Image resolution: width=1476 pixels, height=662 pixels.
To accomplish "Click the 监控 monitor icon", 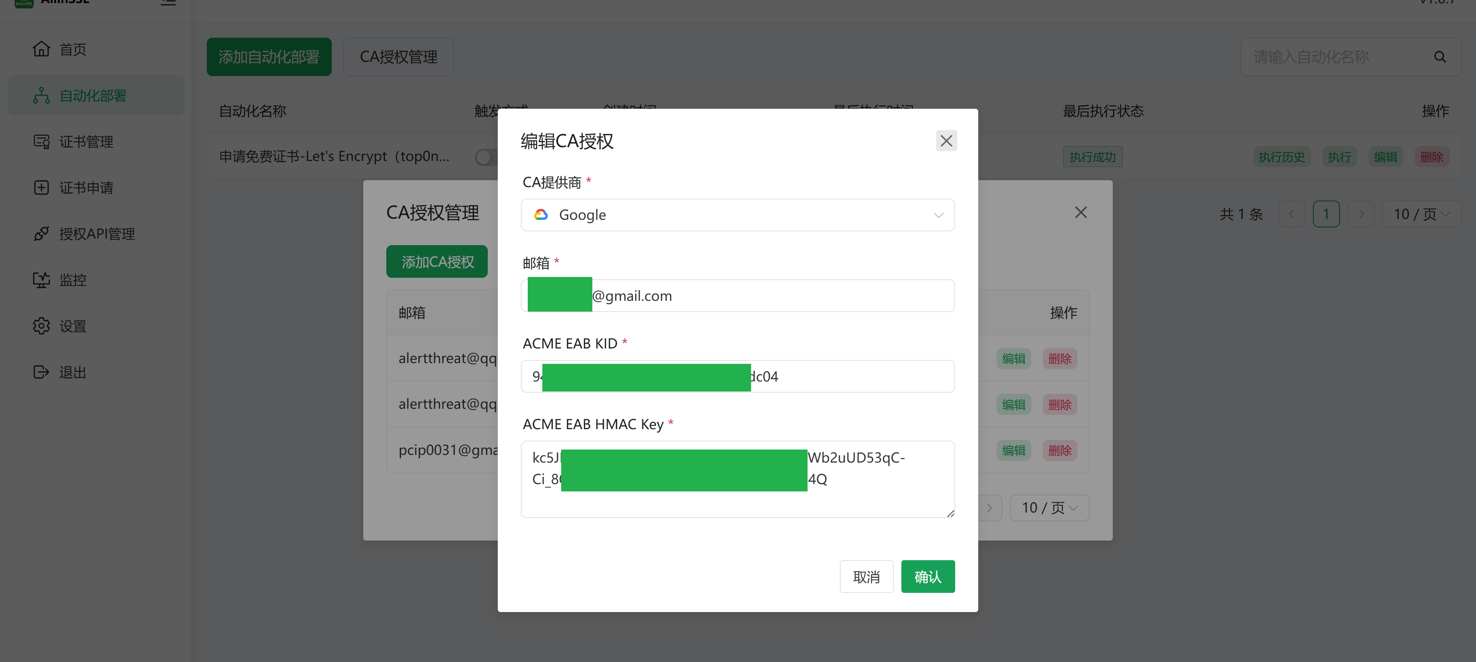I will click(x=41, y=280).
